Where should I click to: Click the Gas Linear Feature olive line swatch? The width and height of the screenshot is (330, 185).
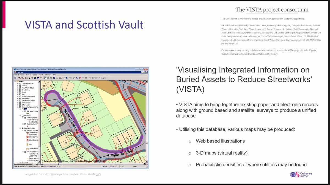tap(28, 113)
